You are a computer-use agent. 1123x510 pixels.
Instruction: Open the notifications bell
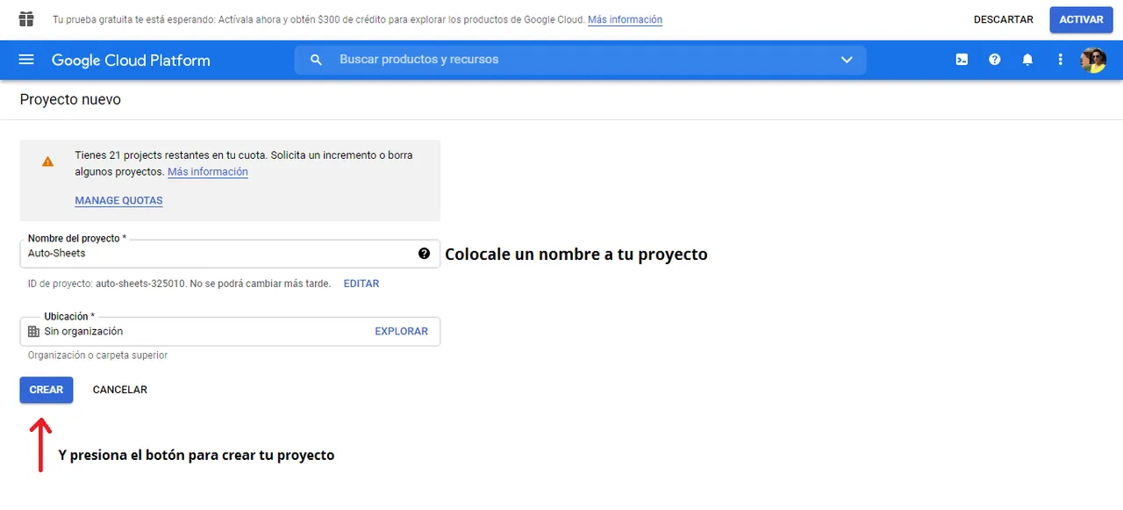[1027, 60]
